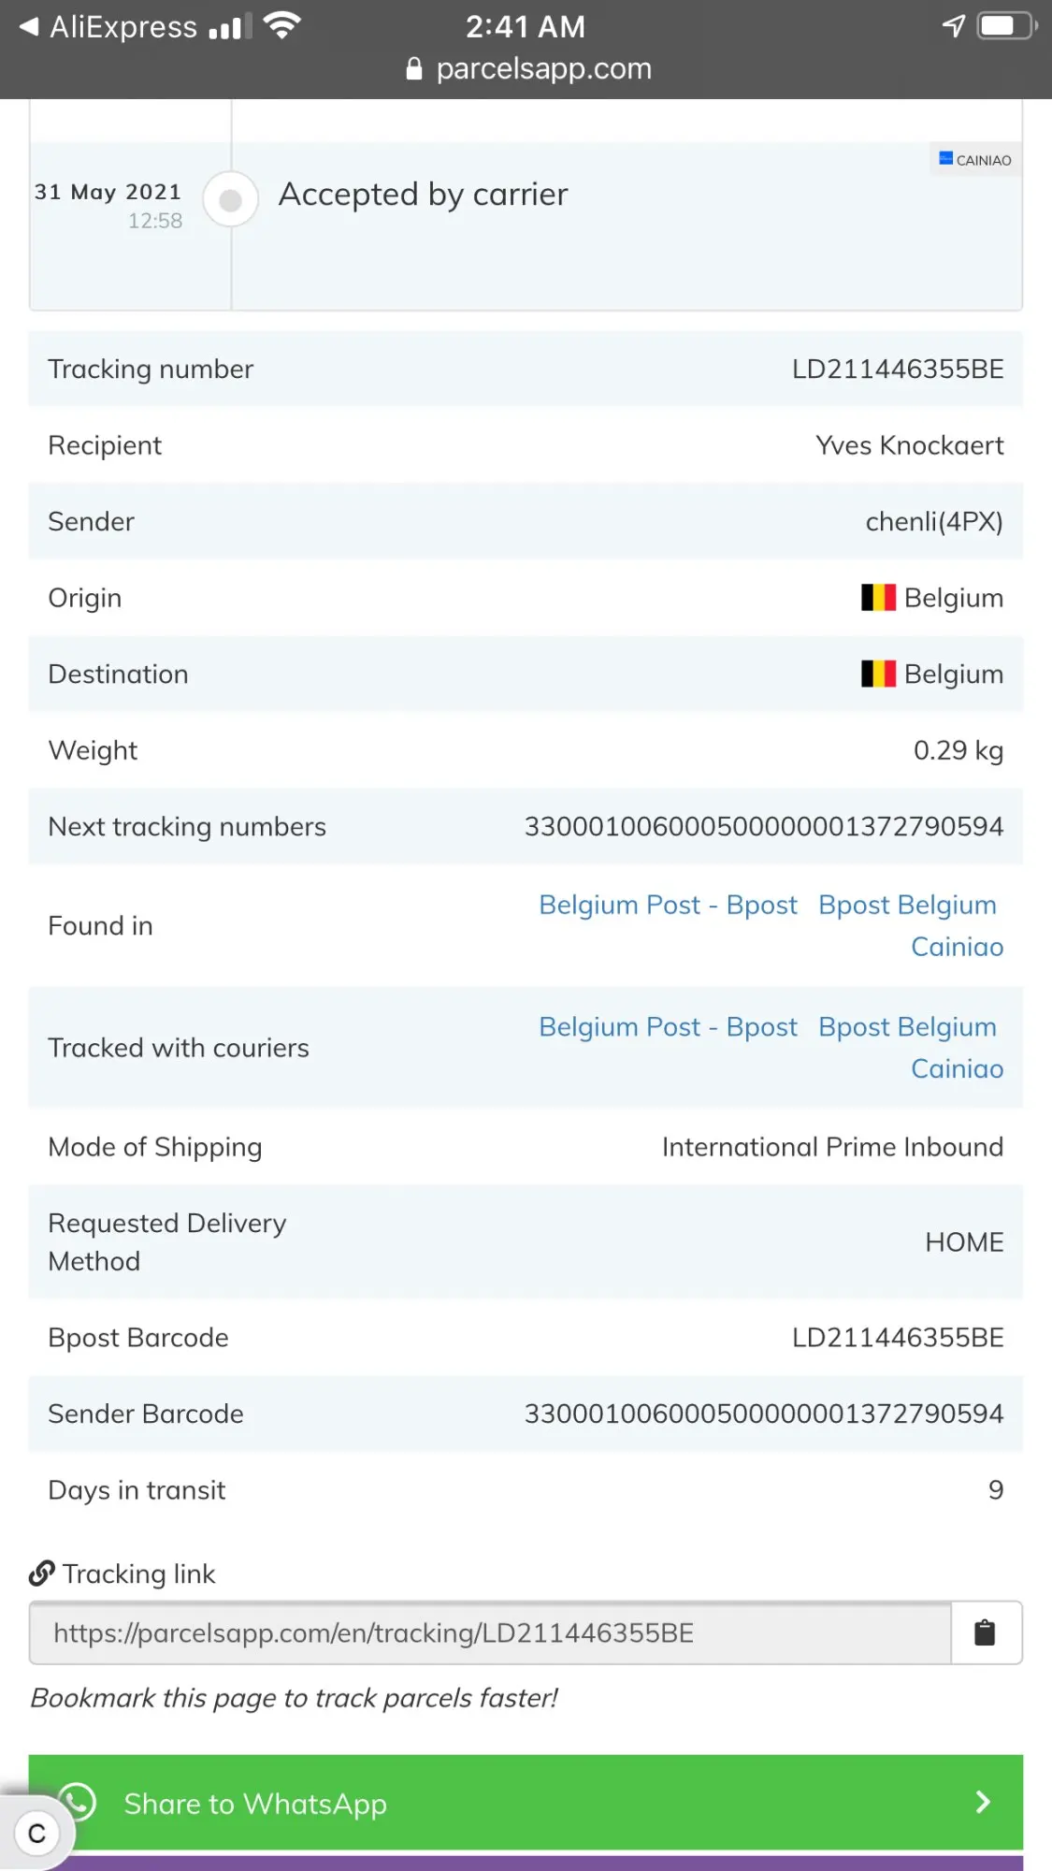Open Cainiao under Tracked with couriers
The image size is (1052, 1871).
[x=957, y=1068]
